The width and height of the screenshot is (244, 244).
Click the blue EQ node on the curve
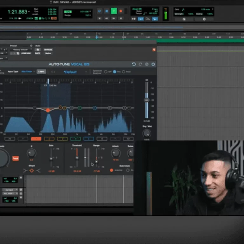(95, 108)
